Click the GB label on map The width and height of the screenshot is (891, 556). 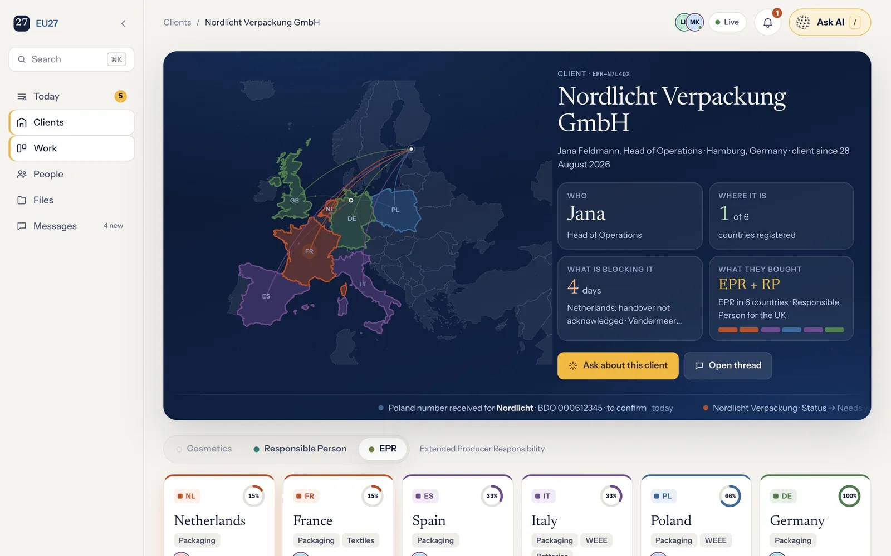click(x=295, y=201)
